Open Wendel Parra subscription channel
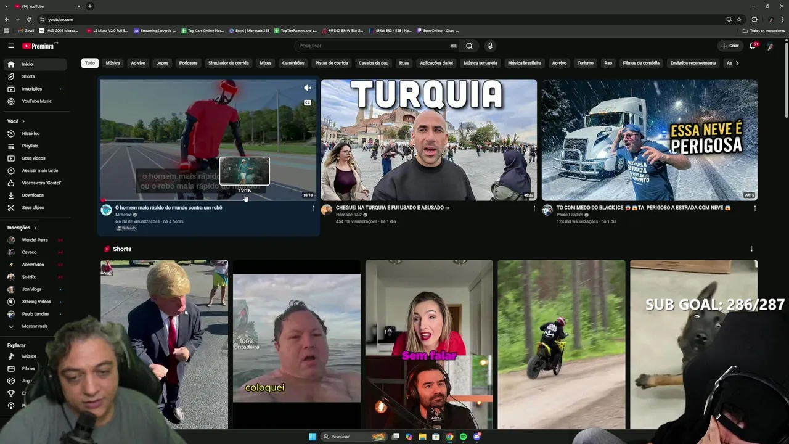Image resolution: width=789 pixels, height=444 pixels. [35, 240]
